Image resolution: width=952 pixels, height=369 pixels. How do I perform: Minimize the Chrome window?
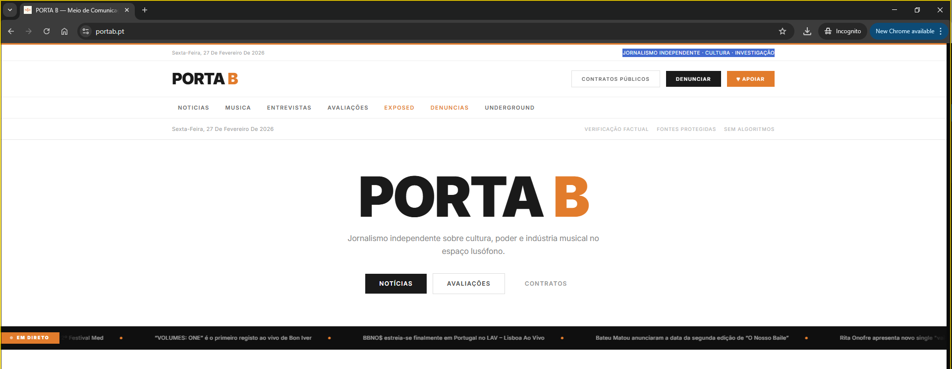coord(895,10)
